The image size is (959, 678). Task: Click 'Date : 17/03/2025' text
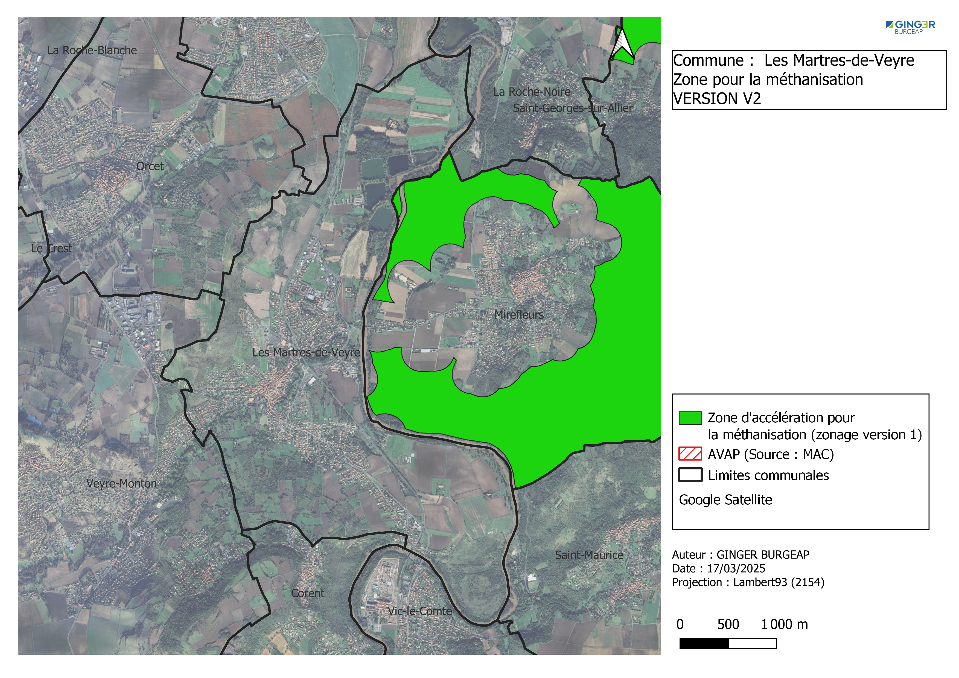(x=718, y=569)
